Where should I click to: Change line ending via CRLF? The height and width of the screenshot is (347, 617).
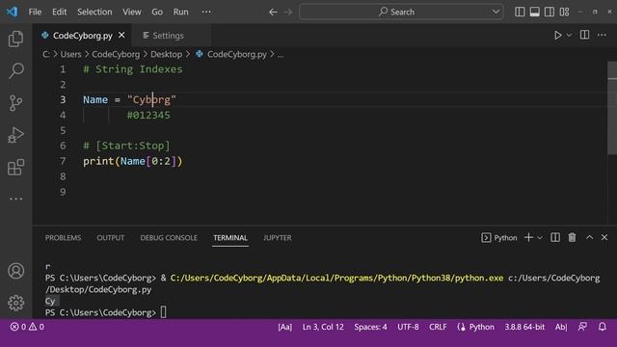[438, 327]
